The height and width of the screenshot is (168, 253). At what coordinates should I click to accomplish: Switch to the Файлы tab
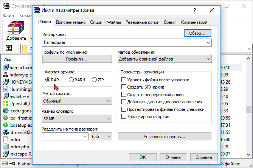pos(114,22)
